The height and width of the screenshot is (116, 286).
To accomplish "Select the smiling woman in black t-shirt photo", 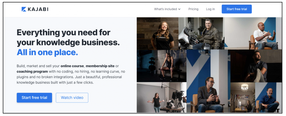I will [x=158, y=34].
